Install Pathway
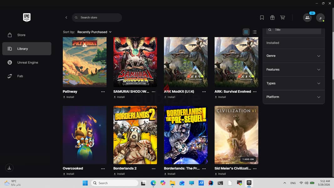 (x=68, y=97)
